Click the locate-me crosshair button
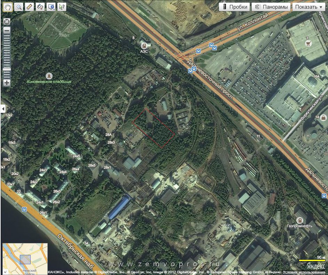 point(7,22)
